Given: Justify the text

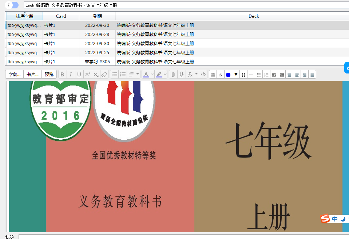Looking at the screenshot, I should 312,75.
